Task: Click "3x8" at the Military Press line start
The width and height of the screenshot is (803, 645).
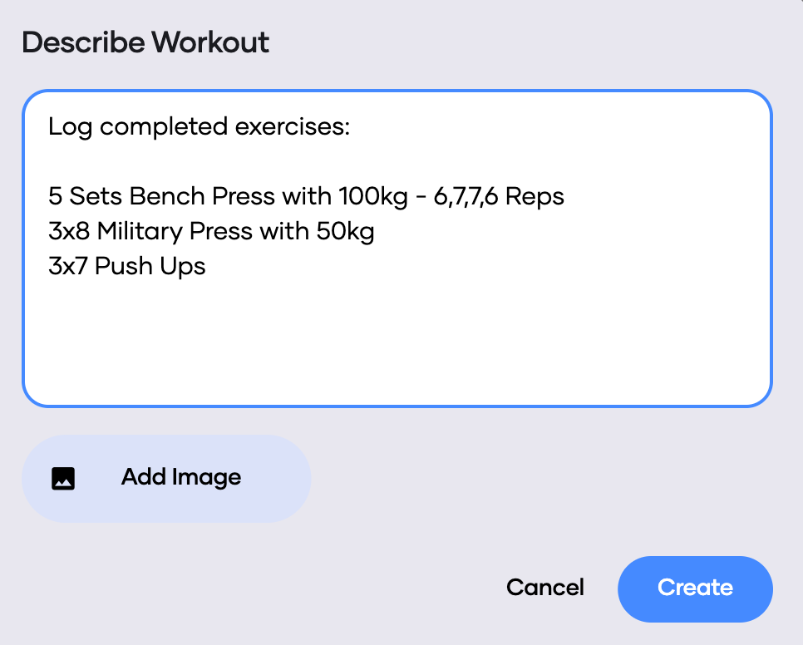Action: click(x=69, y=231)
